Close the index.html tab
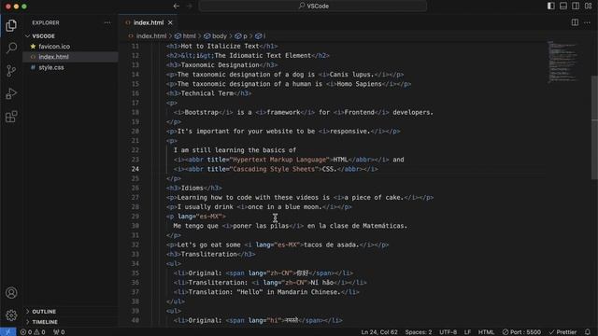This screenshot has height=336, width=598. pos(170,22)
